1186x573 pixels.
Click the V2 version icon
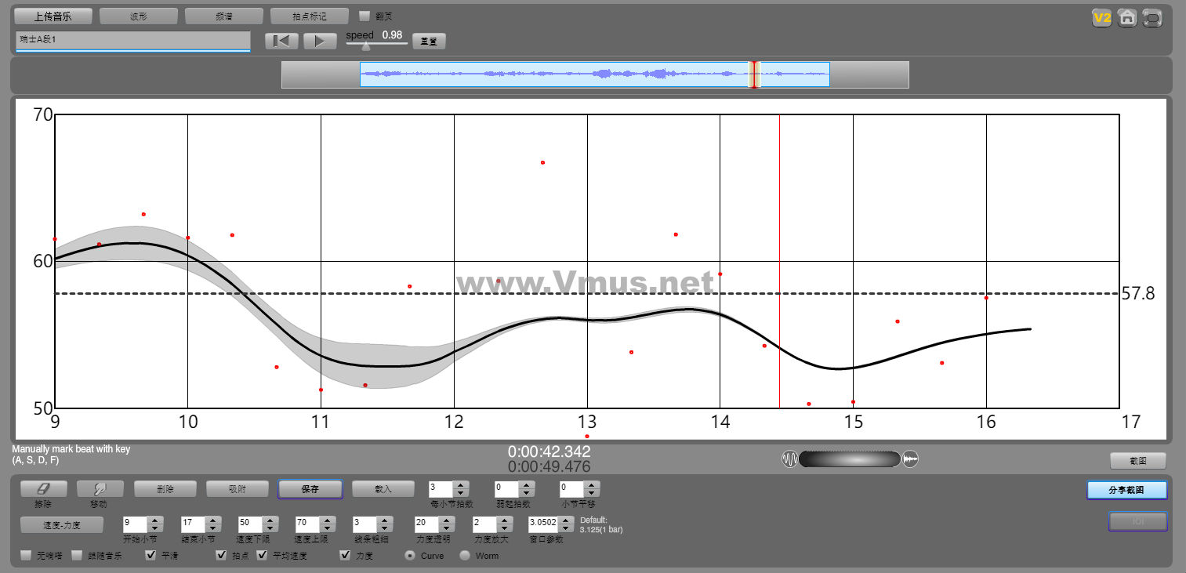(1103, 18)
